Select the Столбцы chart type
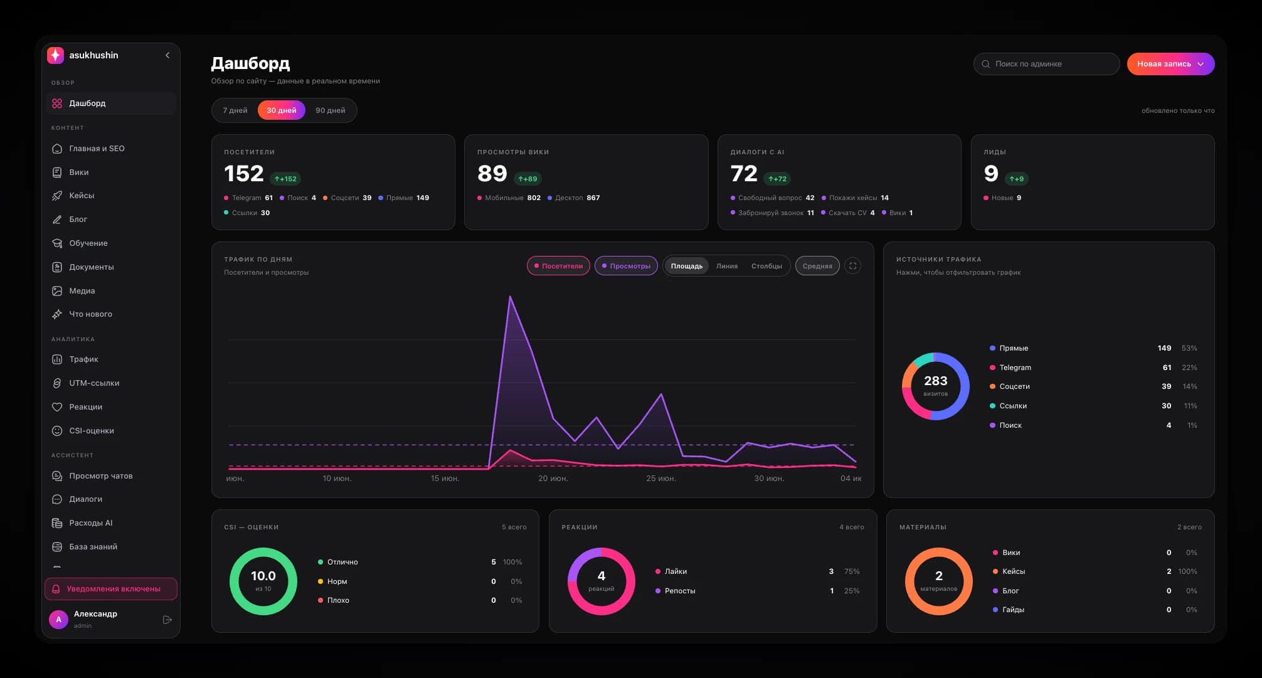 pyautogui.click(x=766, y=266)
